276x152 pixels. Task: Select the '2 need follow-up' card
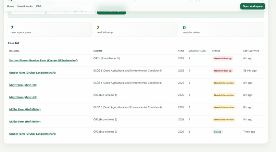pyautogui.click(x=136, y=29)
